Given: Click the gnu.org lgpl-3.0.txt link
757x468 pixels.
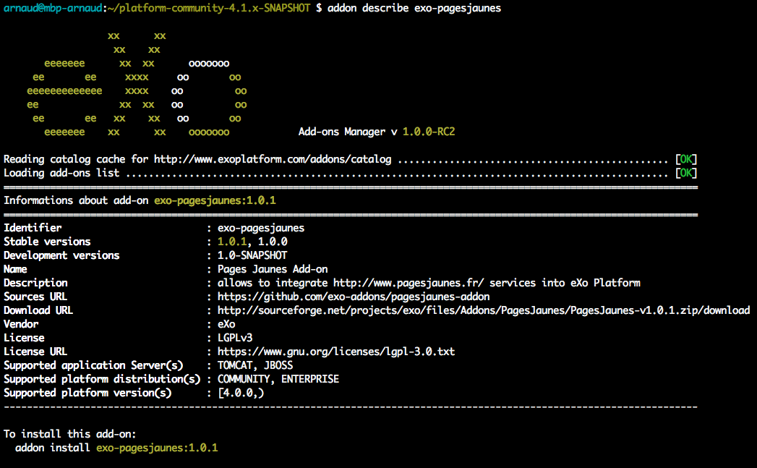Looking at the screenshot, I should (x=336, y=352).
